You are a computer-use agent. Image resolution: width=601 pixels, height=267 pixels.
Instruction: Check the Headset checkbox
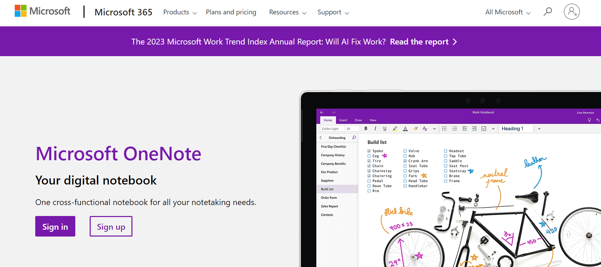[446, 151]
